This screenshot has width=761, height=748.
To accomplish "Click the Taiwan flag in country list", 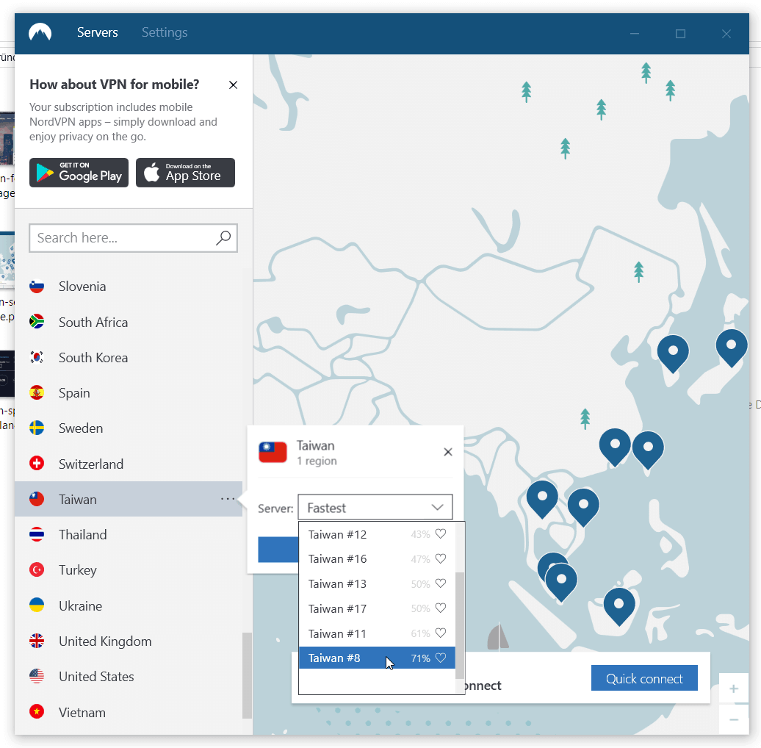I will pos(37,499).
